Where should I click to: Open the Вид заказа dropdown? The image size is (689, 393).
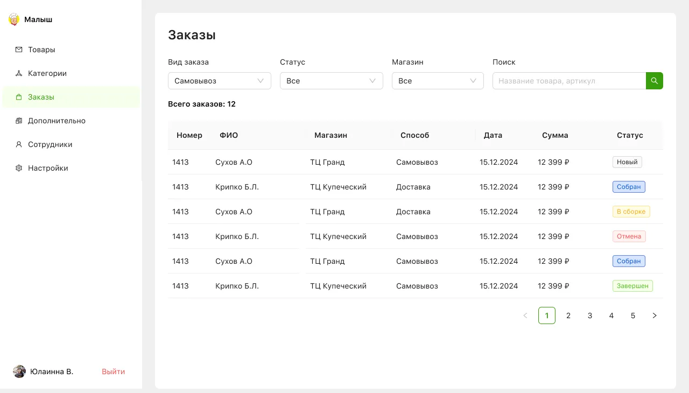(220, 81)
